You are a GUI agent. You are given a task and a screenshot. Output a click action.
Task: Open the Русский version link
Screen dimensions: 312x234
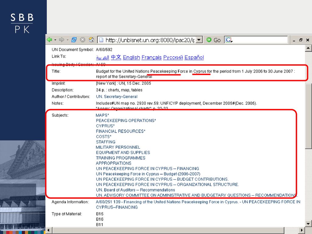click(173, 58)
